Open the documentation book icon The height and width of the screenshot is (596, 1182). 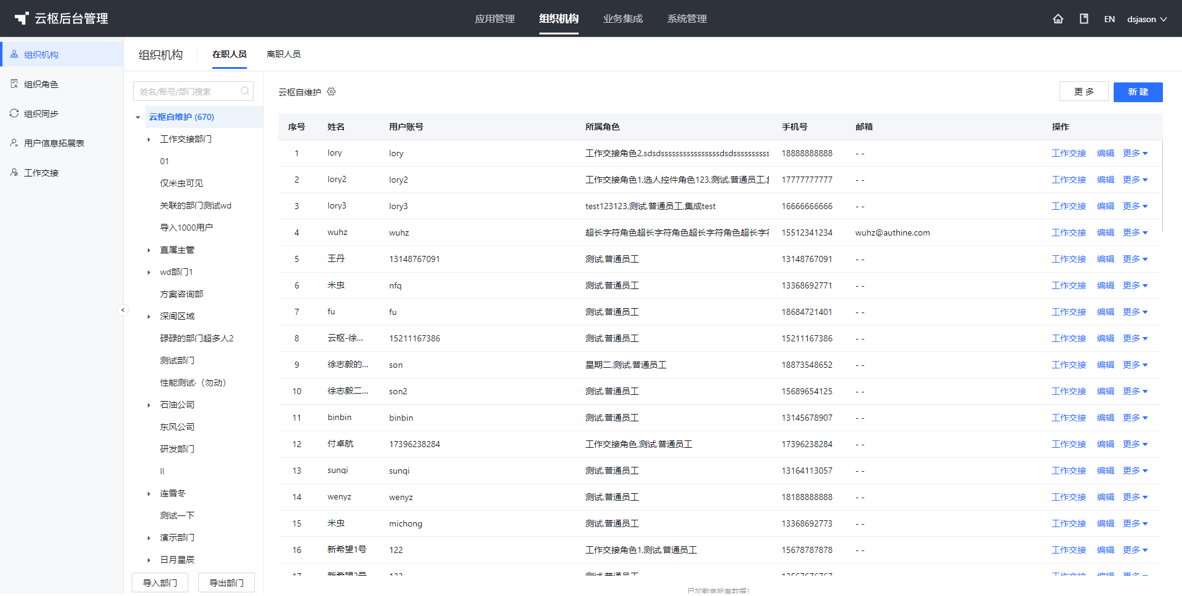tap(1083, 18)
